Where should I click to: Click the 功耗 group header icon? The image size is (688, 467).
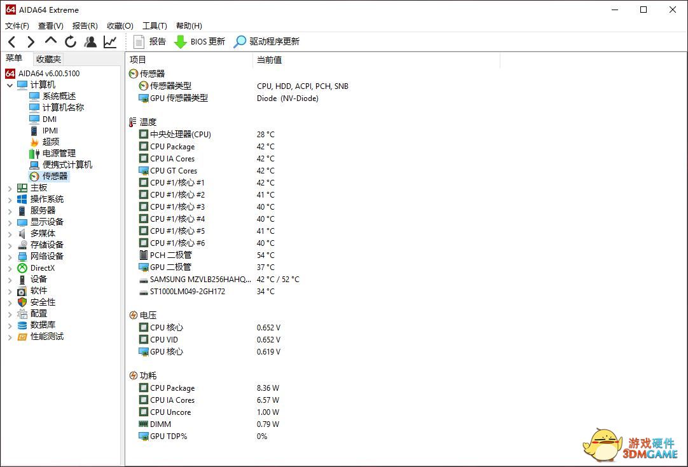(x=134, y=376)
